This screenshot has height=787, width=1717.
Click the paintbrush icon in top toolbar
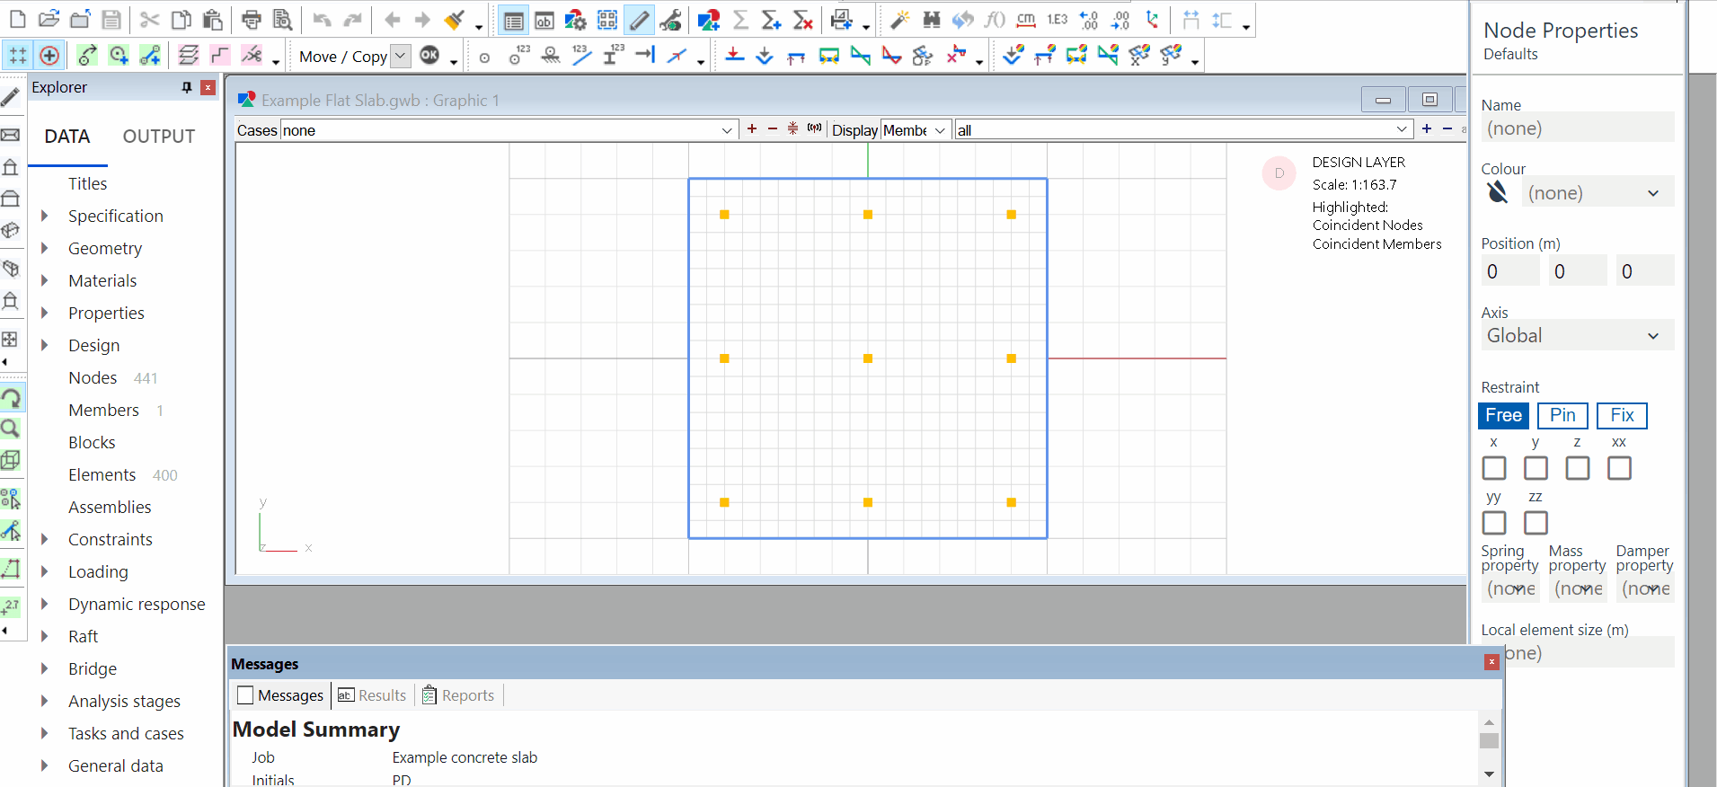[455, 20]
